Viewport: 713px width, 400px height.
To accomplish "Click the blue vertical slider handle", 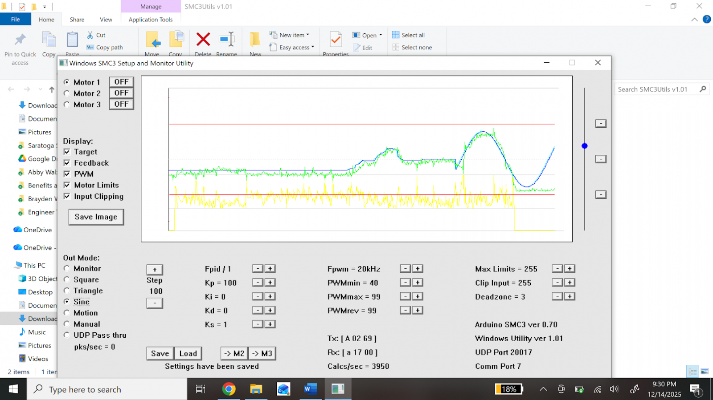I will tap(585, 146).
